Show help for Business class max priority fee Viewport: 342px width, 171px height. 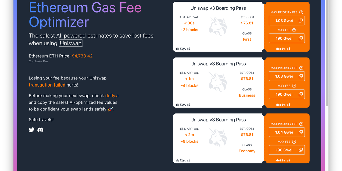pyautogui.click(x=301, y=68)
